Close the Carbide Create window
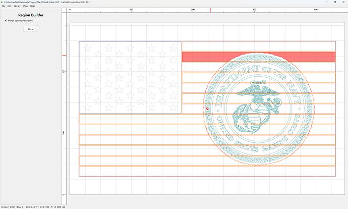Image resolution: width=348 pixels, height=209 pixels. (343, 2)
